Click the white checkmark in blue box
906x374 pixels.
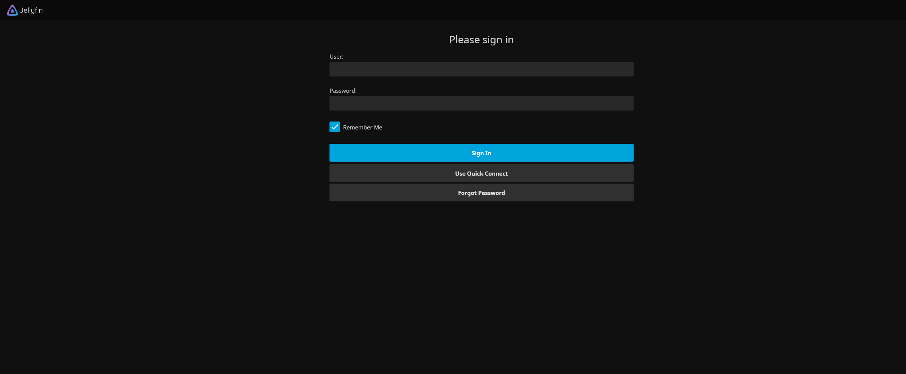click(x=334, y=127)
